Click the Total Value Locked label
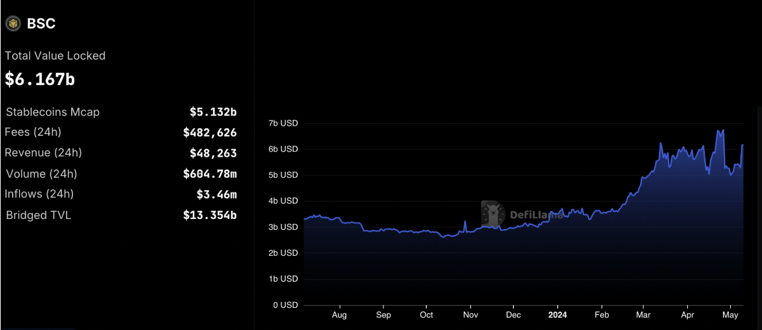The width and height of the screenshot is (762, 330). [x=55, y=56]
